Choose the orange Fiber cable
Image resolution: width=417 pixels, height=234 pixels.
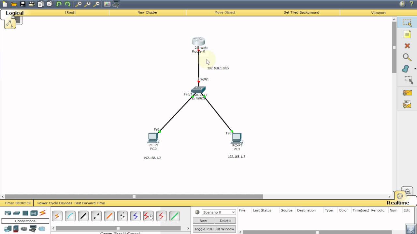click(109, 216)
